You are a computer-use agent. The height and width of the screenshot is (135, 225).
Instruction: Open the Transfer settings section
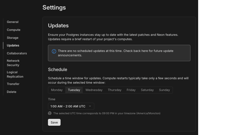pos(13,84)
